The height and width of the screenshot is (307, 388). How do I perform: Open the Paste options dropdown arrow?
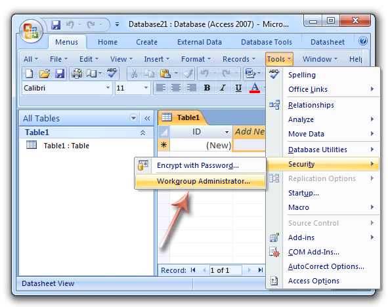point(176,73)
